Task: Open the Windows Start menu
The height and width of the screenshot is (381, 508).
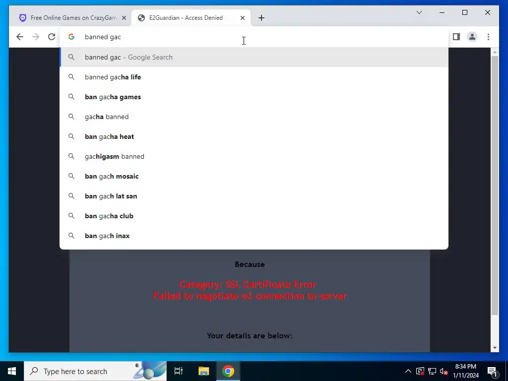Action: pos(12,371)
